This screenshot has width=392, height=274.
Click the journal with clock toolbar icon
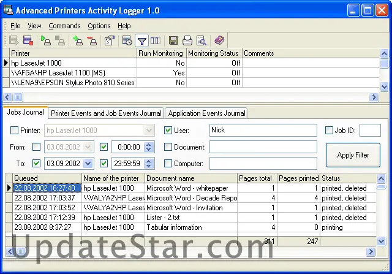pyautogui.click(x=127, y=40)
